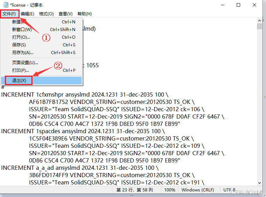Click the line "INCREMENT a_a_ad ansyslmd"
Image resolution: width=266 pixels, height=197 pixels.
coord(80,168)
